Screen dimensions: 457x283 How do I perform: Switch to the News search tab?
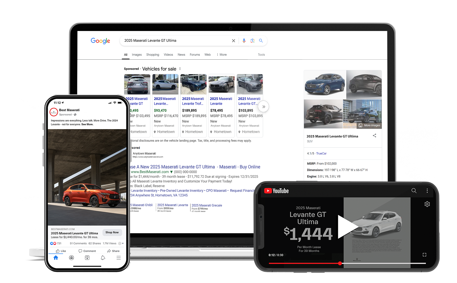(x=181, y=55)
